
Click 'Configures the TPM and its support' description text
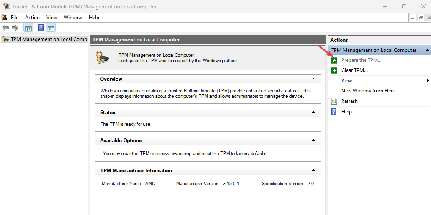[x=178, y=61]
